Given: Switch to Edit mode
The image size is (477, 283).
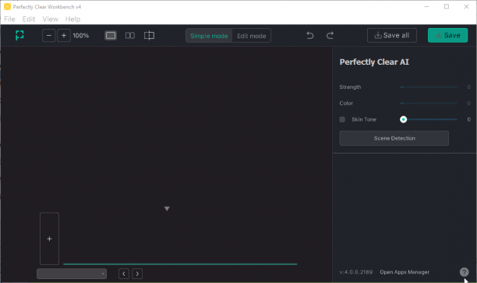Looking at the screenshot, I should tap(251, 36).
